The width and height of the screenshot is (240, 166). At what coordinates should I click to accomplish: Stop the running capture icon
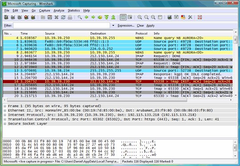[26, 17]
